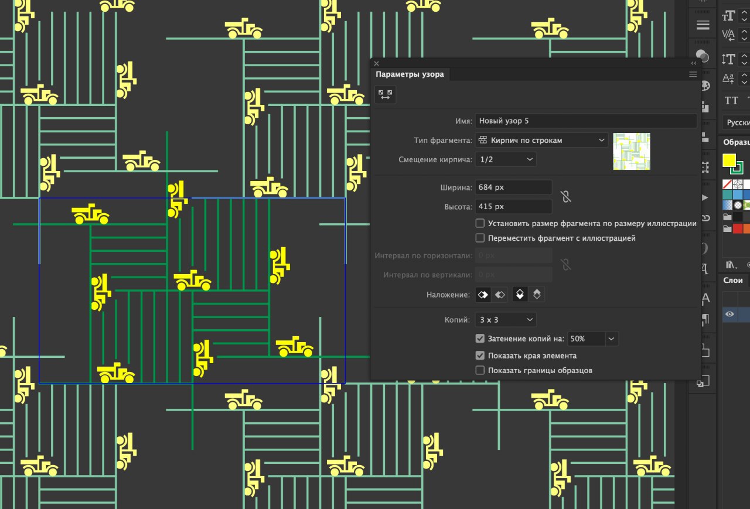Set overlap to Right in Front

(x=499, y=295)
